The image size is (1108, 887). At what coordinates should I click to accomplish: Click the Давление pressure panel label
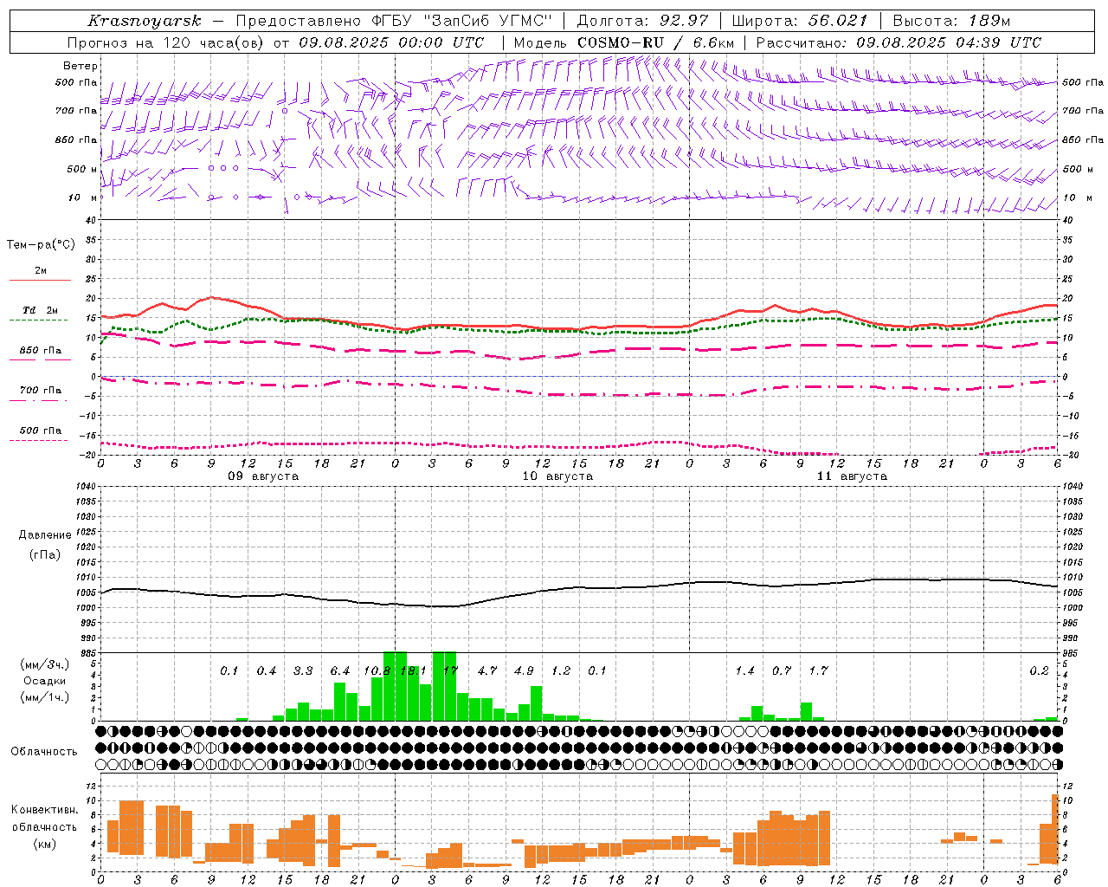pyautogui.click(x=45, y=535)
